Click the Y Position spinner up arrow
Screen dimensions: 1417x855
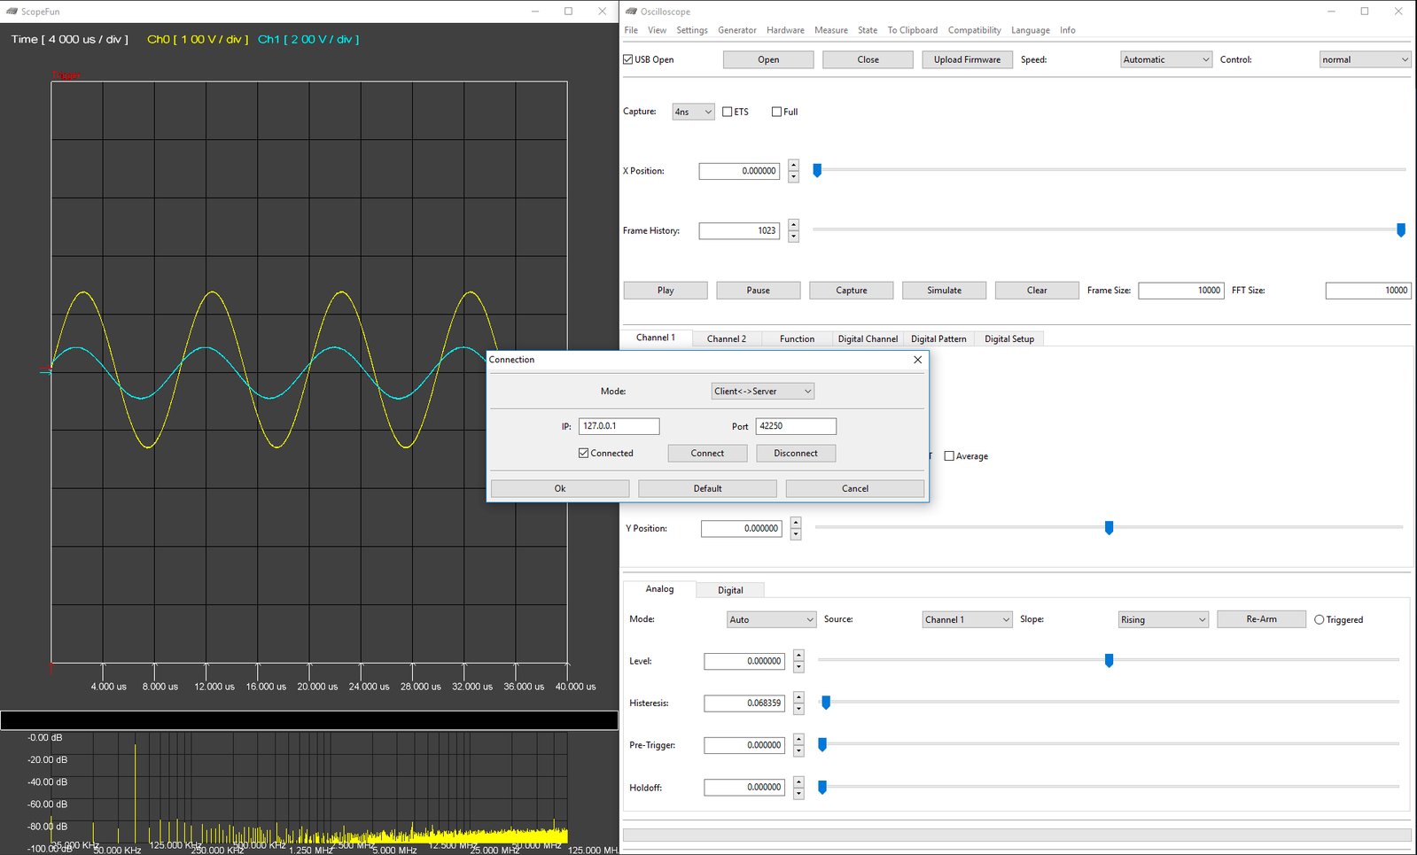796,523
